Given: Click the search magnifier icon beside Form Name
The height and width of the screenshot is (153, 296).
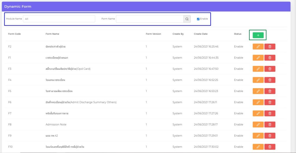Looking at the screenshot, I should [x=187, y=19].
